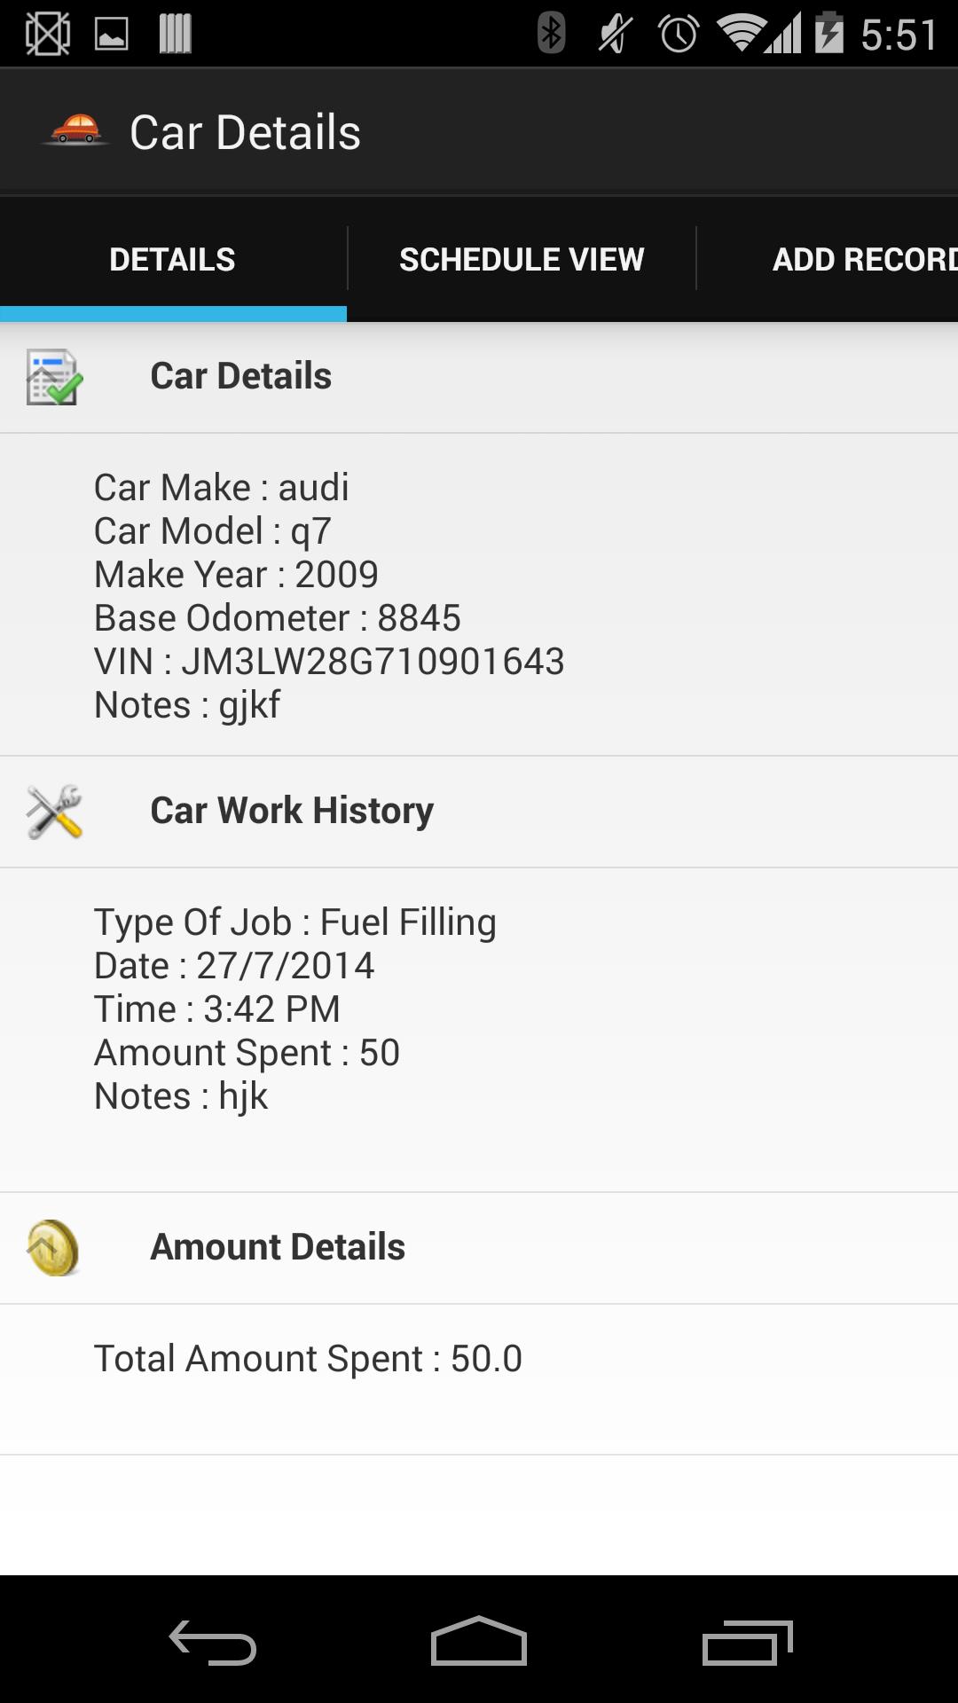This screenshot has width=958, height=1703.
Task: Tap the Wi-Fi signal status icon
Action: pyautogui.click(x=743, y=32)
